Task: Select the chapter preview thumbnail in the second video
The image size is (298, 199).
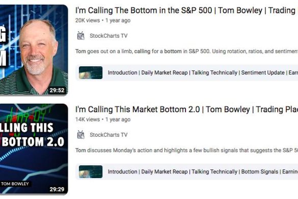Action: coord(91,172)
